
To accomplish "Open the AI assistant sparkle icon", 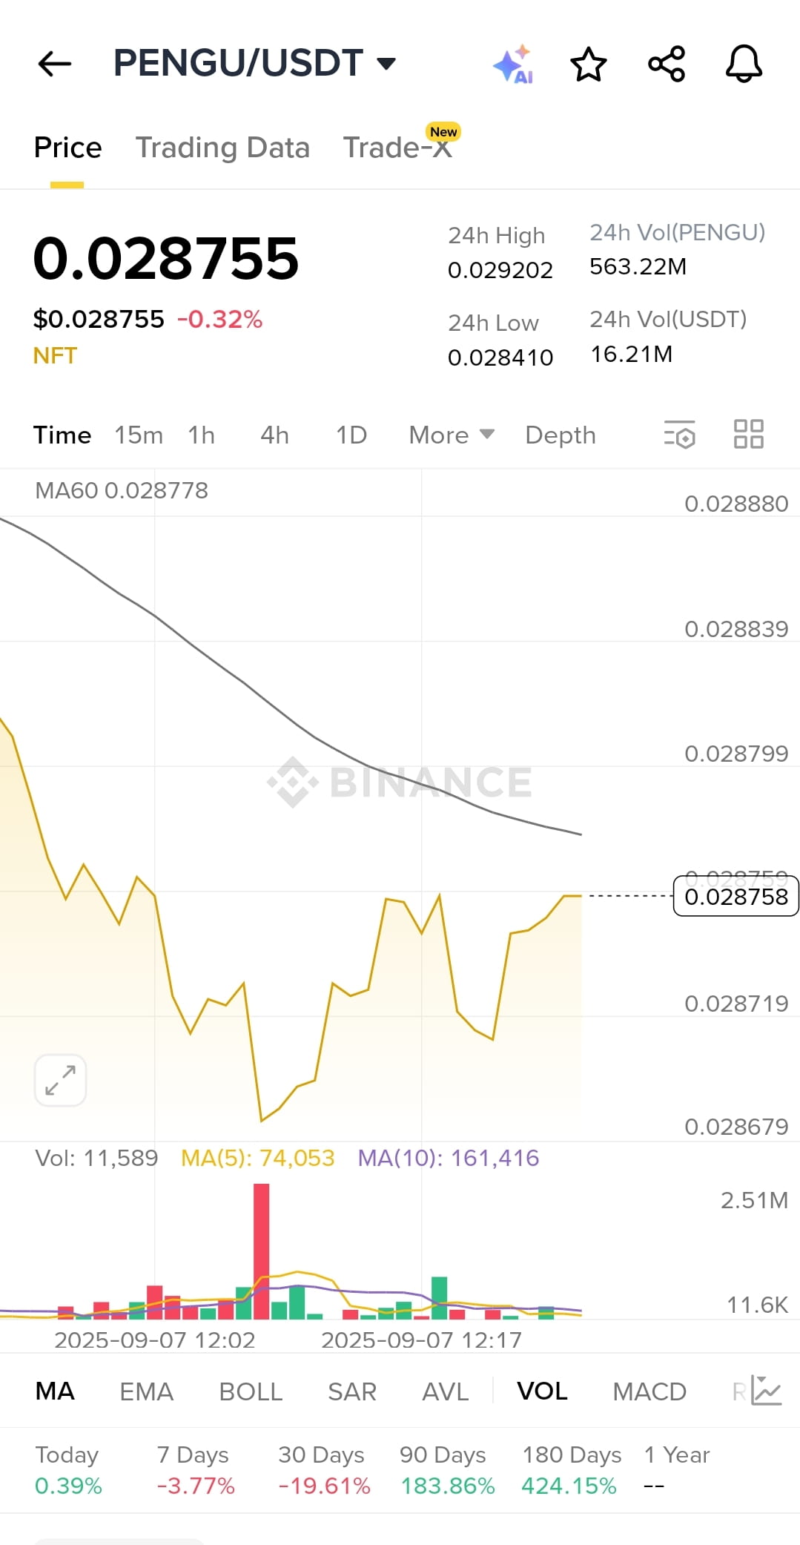I will click(x=514, y=64).
